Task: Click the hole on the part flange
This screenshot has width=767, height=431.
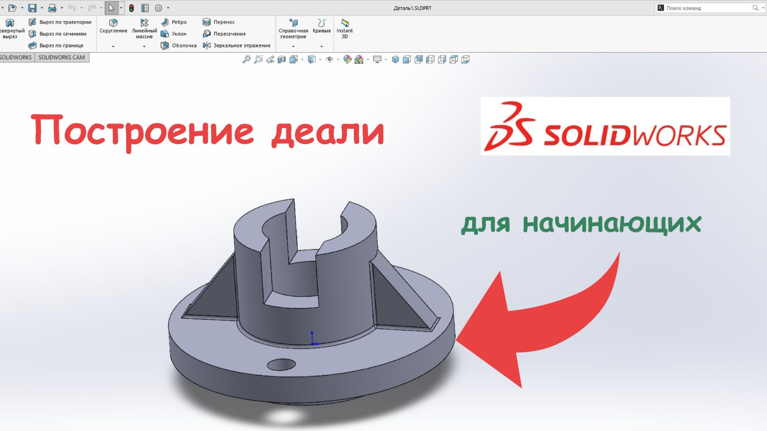Action: pos(281,364)
